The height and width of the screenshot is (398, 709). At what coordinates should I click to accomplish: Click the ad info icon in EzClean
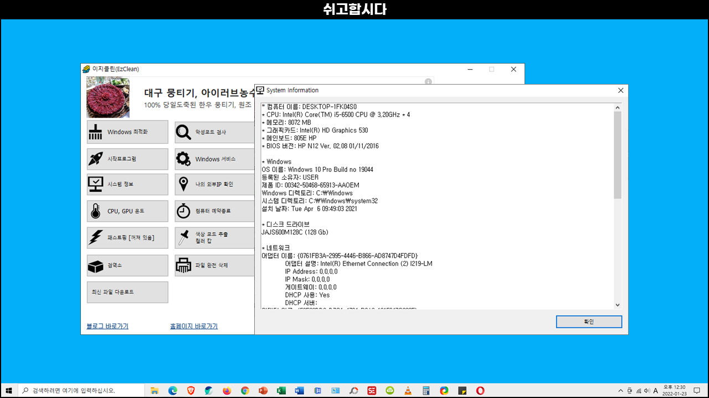[x=428, y=81]
